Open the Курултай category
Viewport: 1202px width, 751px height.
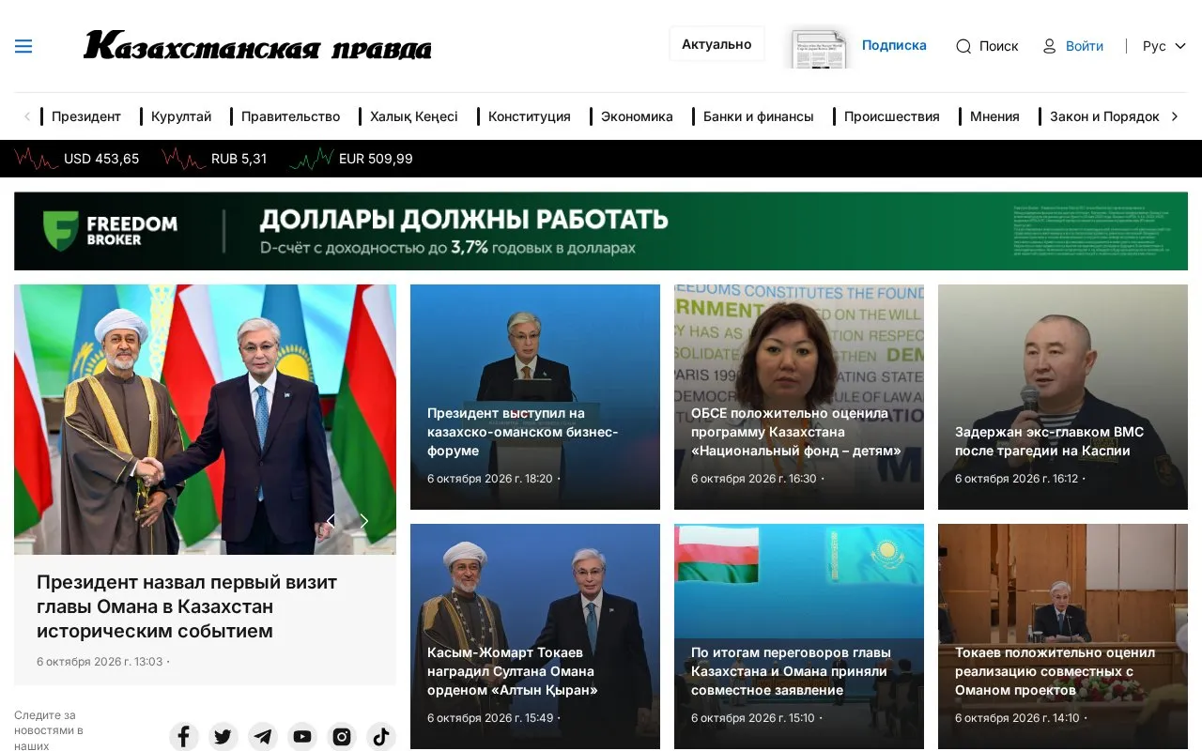(x=181, y=116)
